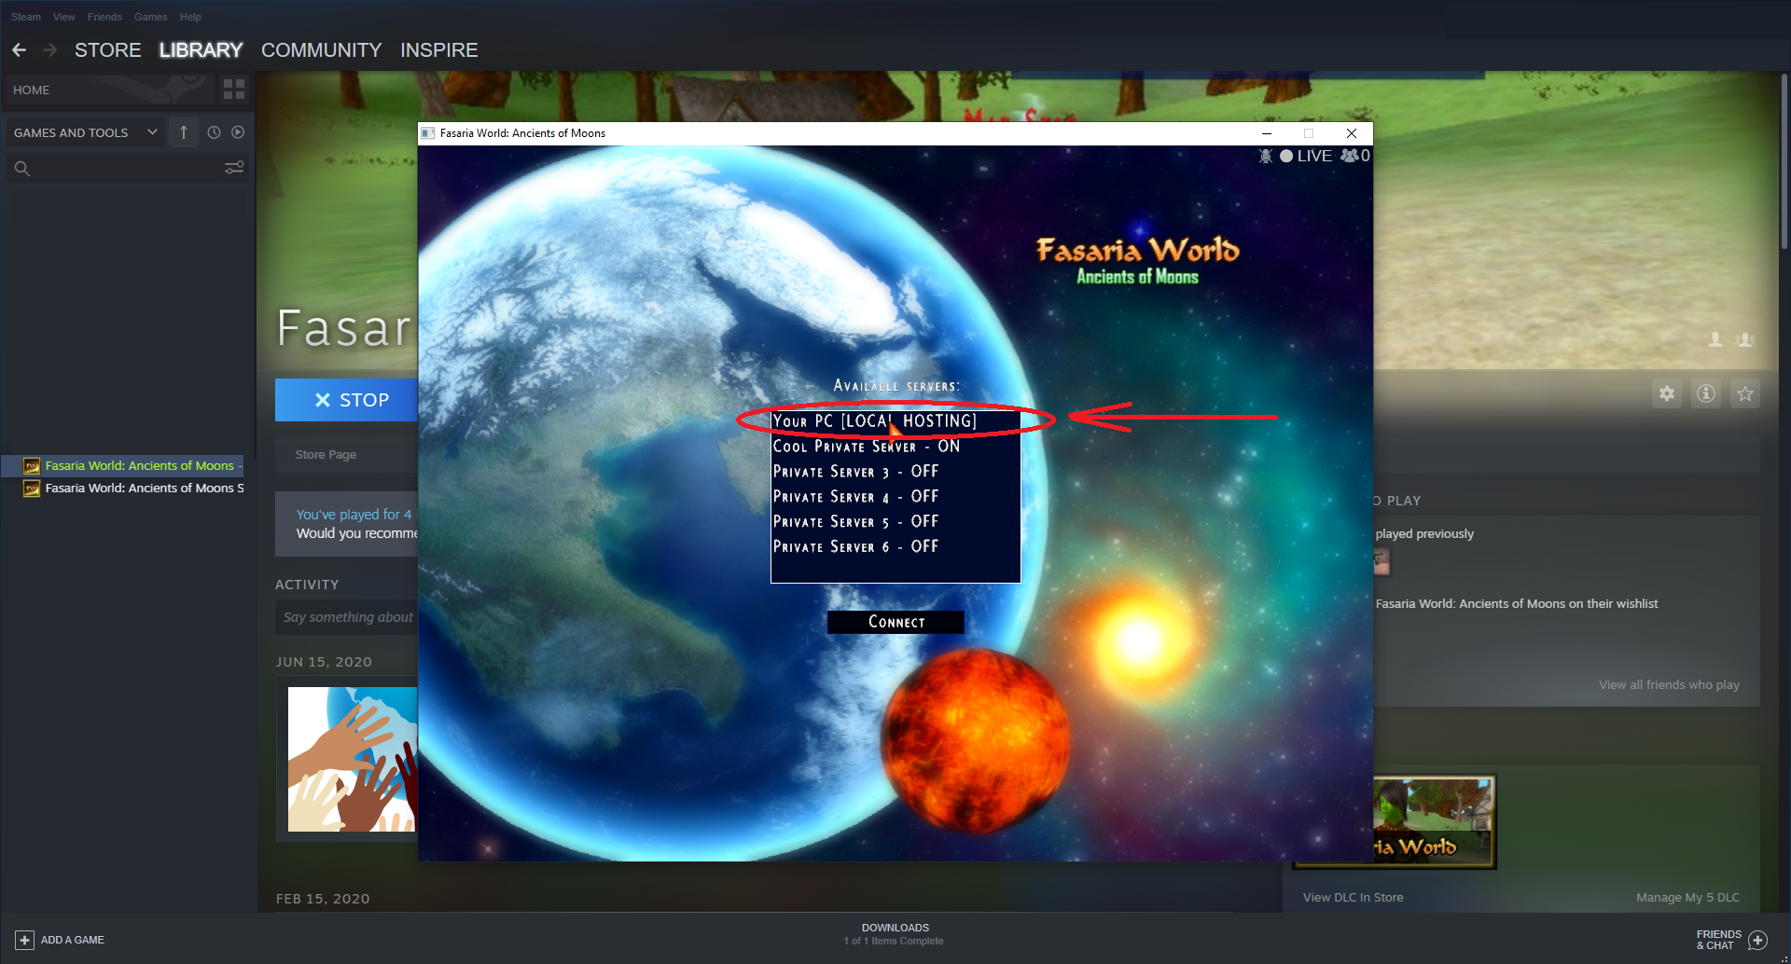1791x964 pixels.
Task: Select Private Server 3 - OFF
Action: pyautogui.click(x=895, y=472)
